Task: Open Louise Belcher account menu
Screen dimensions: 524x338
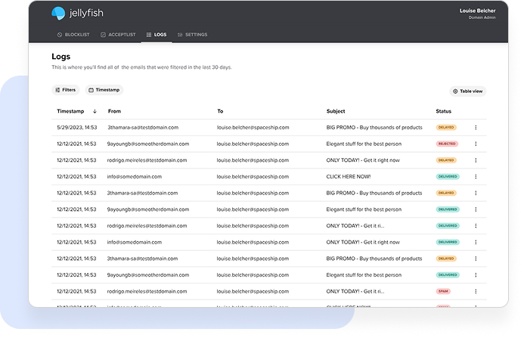Action: coord(479,14)
